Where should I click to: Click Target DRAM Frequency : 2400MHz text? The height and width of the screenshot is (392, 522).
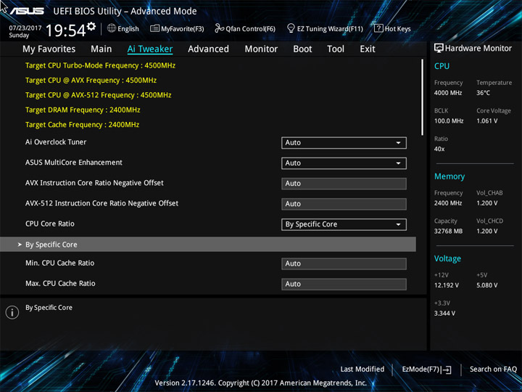83,110
